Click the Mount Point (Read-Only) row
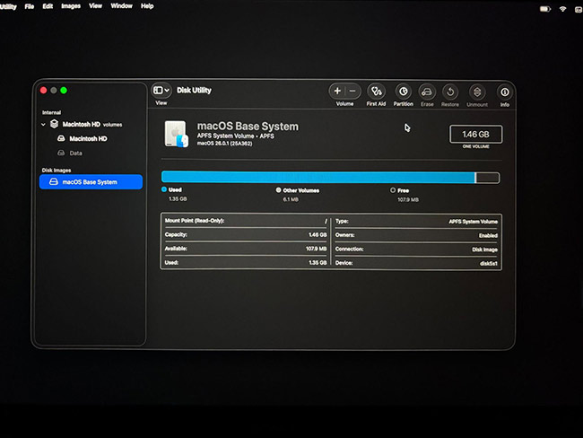 pyautogui.click(x=246, y=221)
